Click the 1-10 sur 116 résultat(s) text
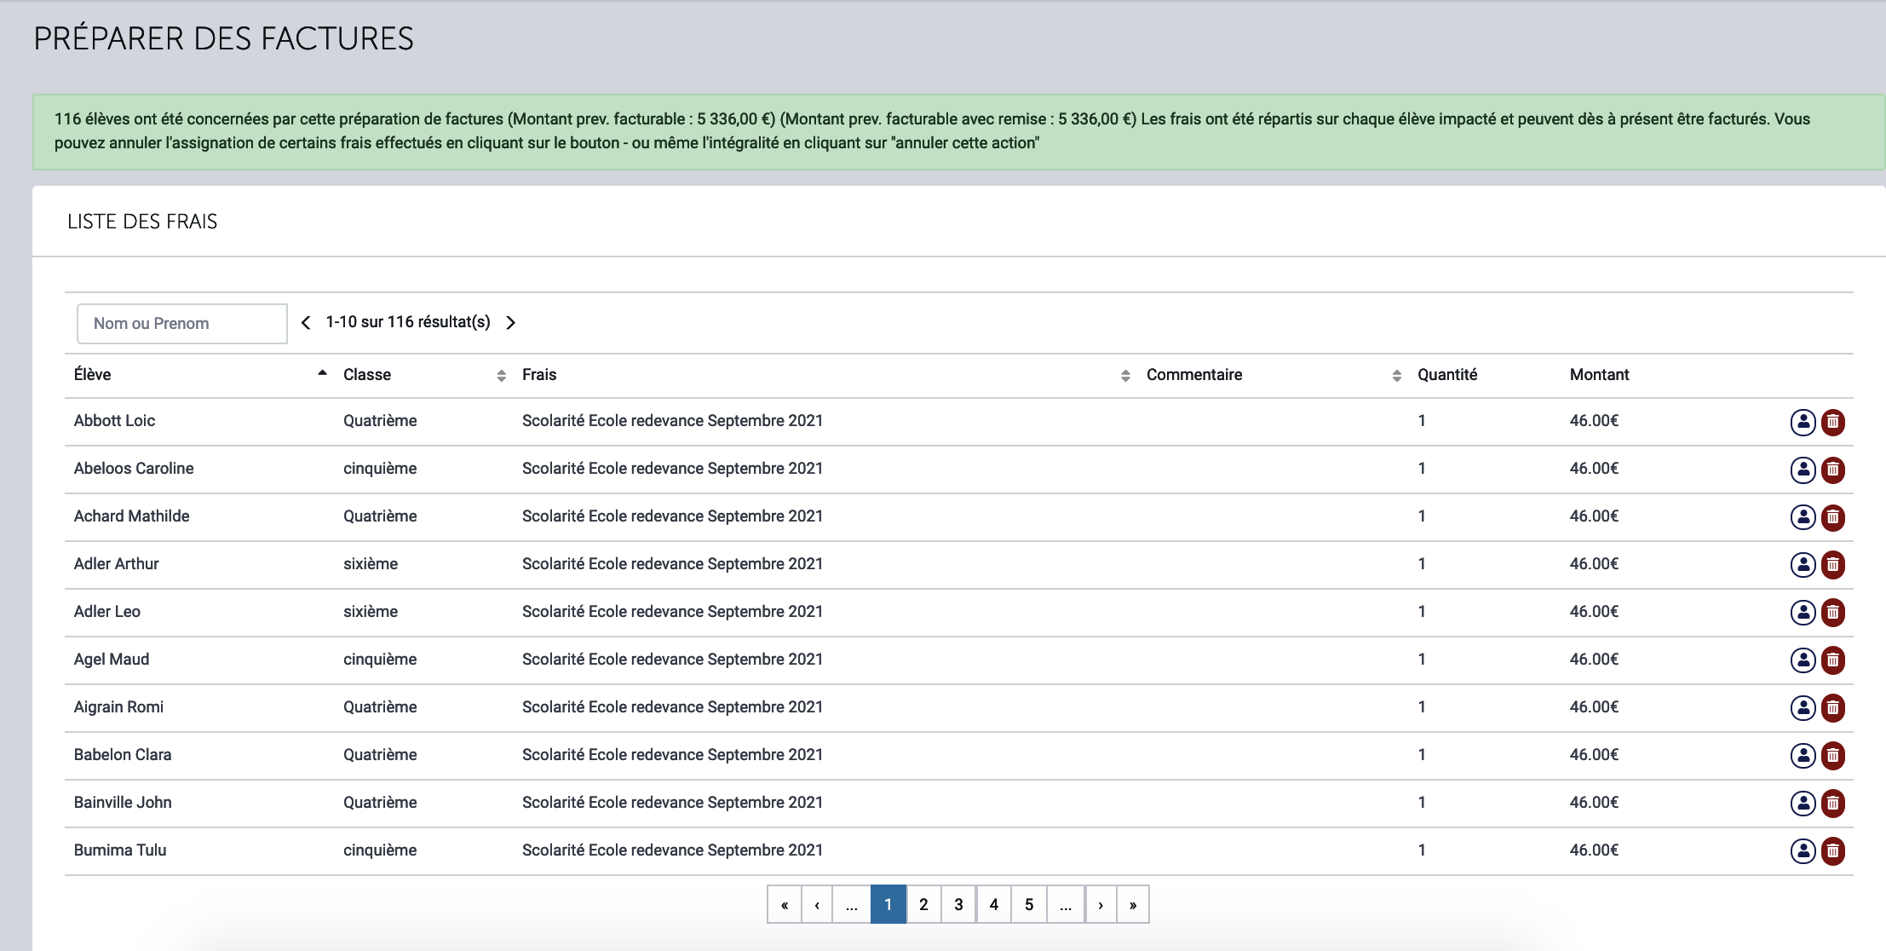This screenshot has height=951, width=1886. point(408,322)
